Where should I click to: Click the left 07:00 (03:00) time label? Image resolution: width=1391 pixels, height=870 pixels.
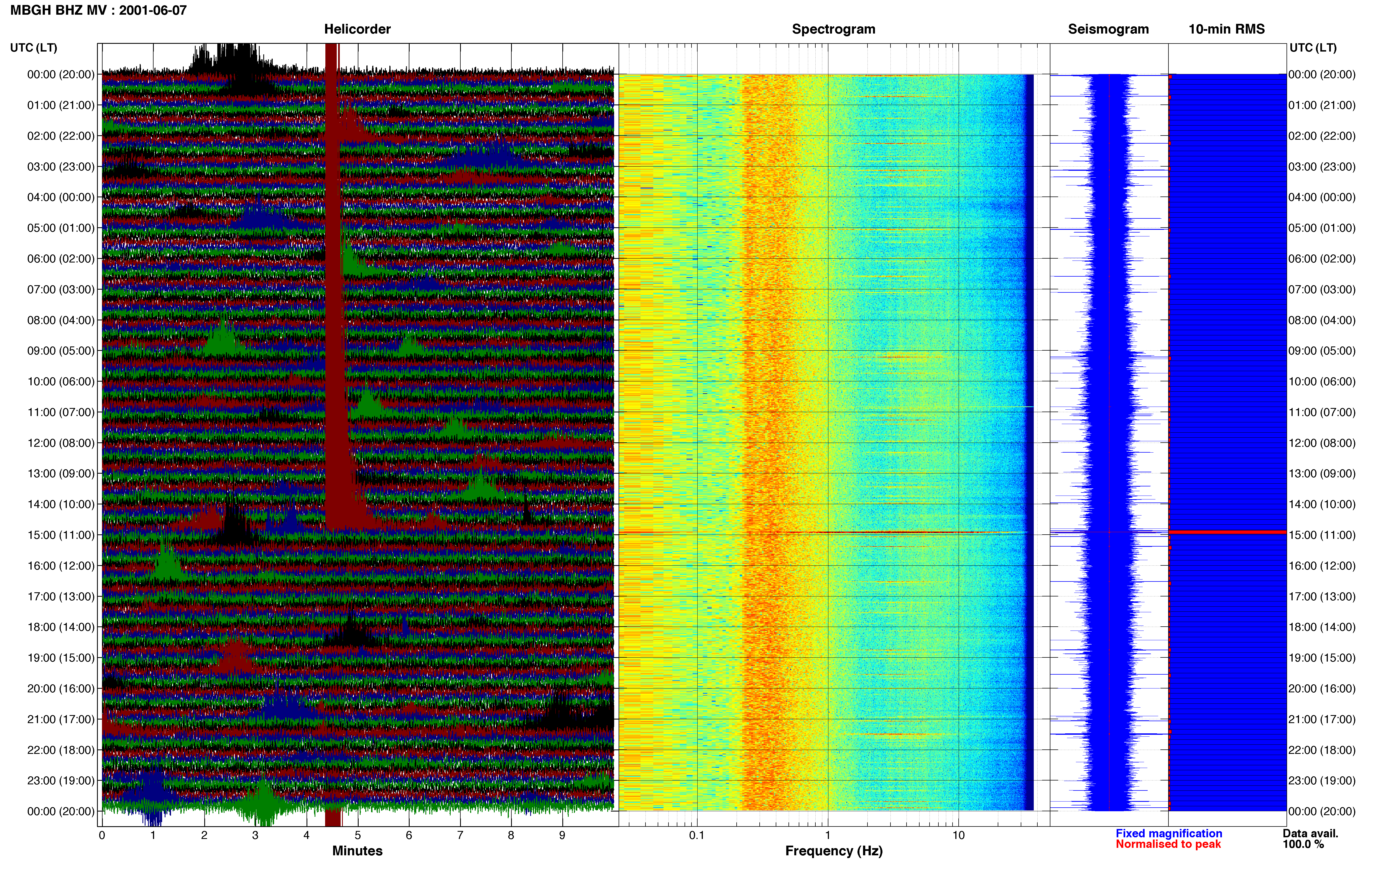coord(60,289)
